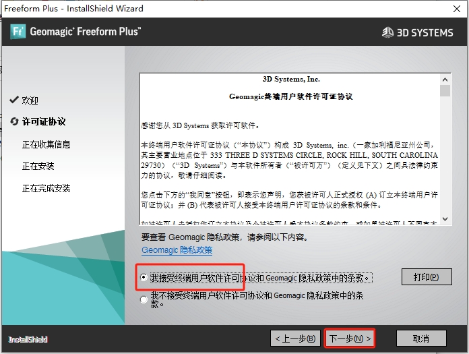The height and width of the screenshot is (354, 469).
Task: Click the 欢迎 checkmark icon
Action: click(x=14, y=100)
